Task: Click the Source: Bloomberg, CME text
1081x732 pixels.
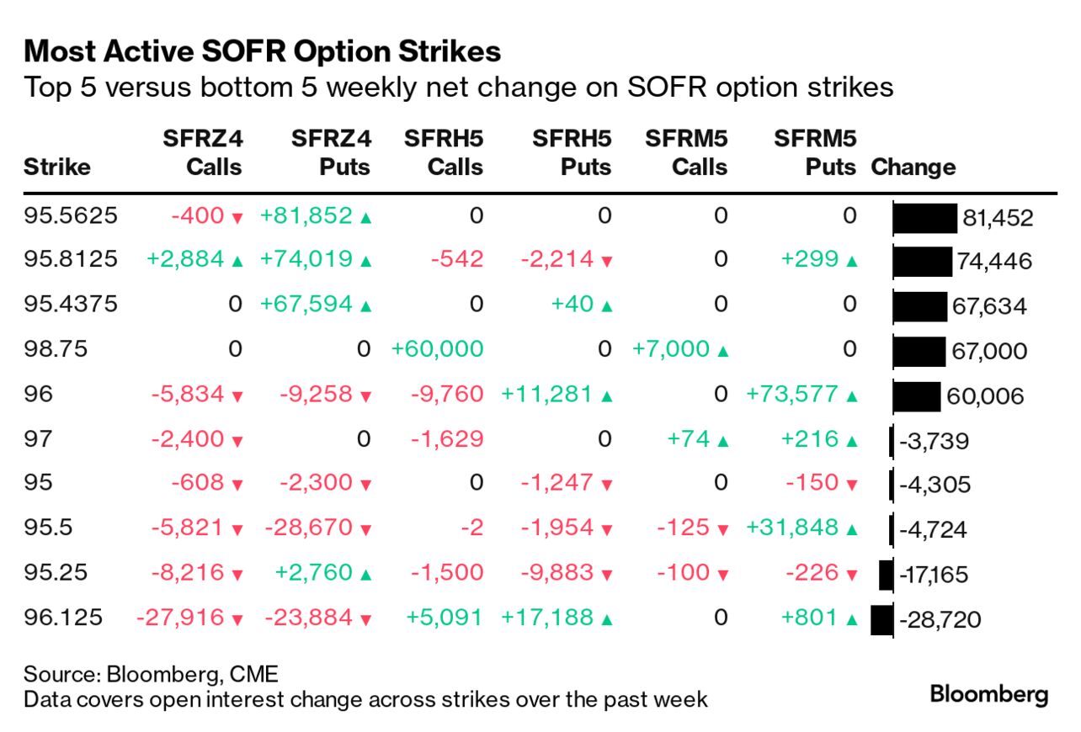Action: [x=151, y=674]
